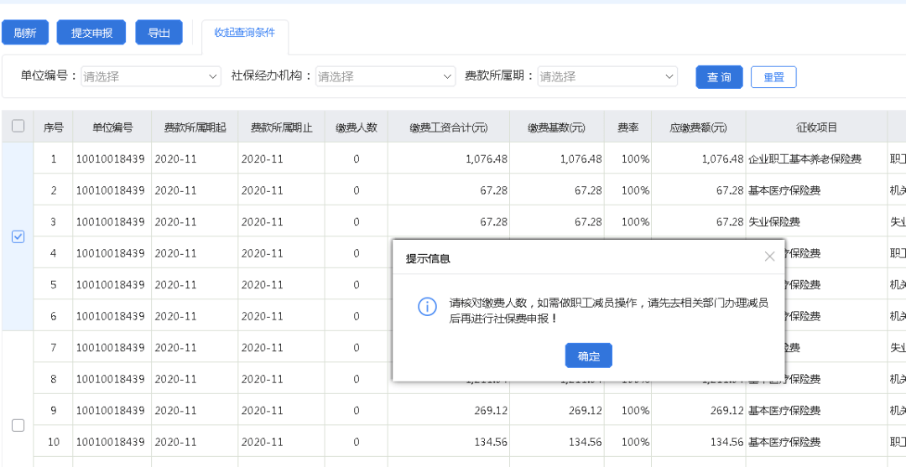Viewport: 906px width, 467px height.
Task: Close the 提示信息 dialog with X
Action: [769, 257]
